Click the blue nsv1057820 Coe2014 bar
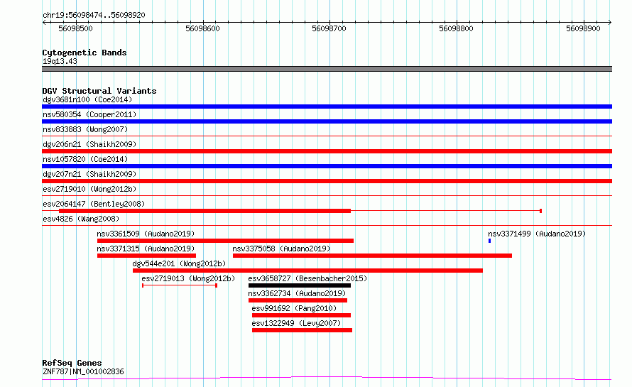Image resolution: width=632 pixels, height=387 pixels. pyautogui.click(x=327, y=166)
